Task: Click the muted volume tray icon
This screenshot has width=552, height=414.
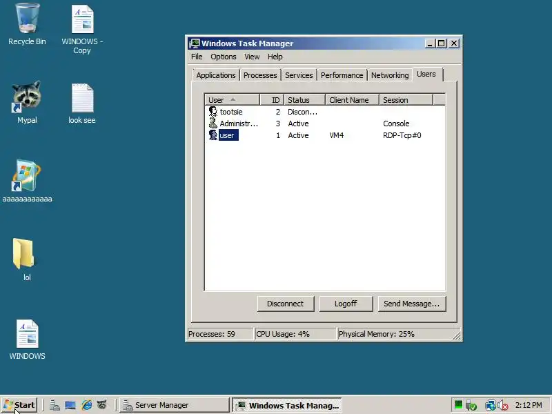Action: tap(503, 405)
